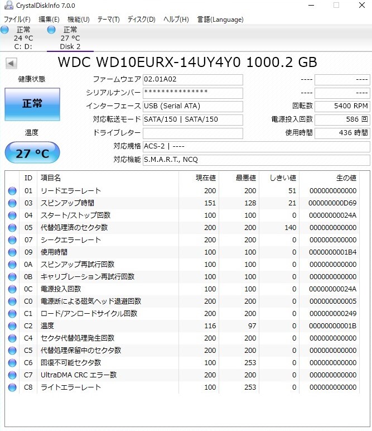Select the キャリブレーション再試行回数 row name
This screenshot has width=372, height=431.
pos(88,277)
